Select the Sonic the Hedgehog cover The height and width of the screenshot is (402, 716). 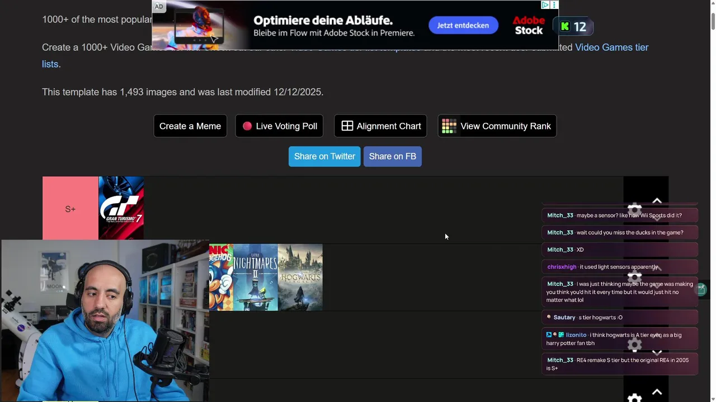click(221, 277)
